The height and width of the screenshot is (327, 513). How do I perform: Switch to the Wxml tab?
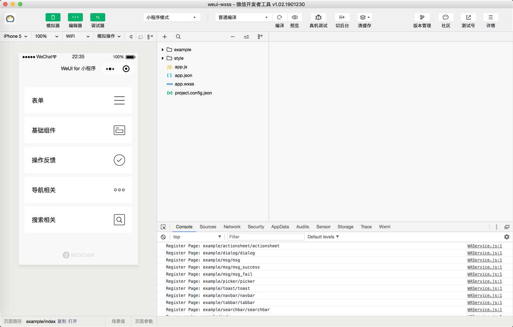click(385, 227)
